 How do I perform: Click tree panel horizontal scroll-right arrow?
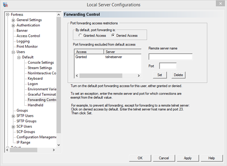[x=54, y=150]
